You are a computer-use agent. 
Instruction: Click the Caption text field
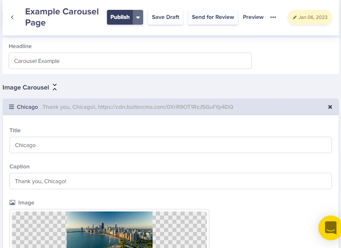pos(170,181)
